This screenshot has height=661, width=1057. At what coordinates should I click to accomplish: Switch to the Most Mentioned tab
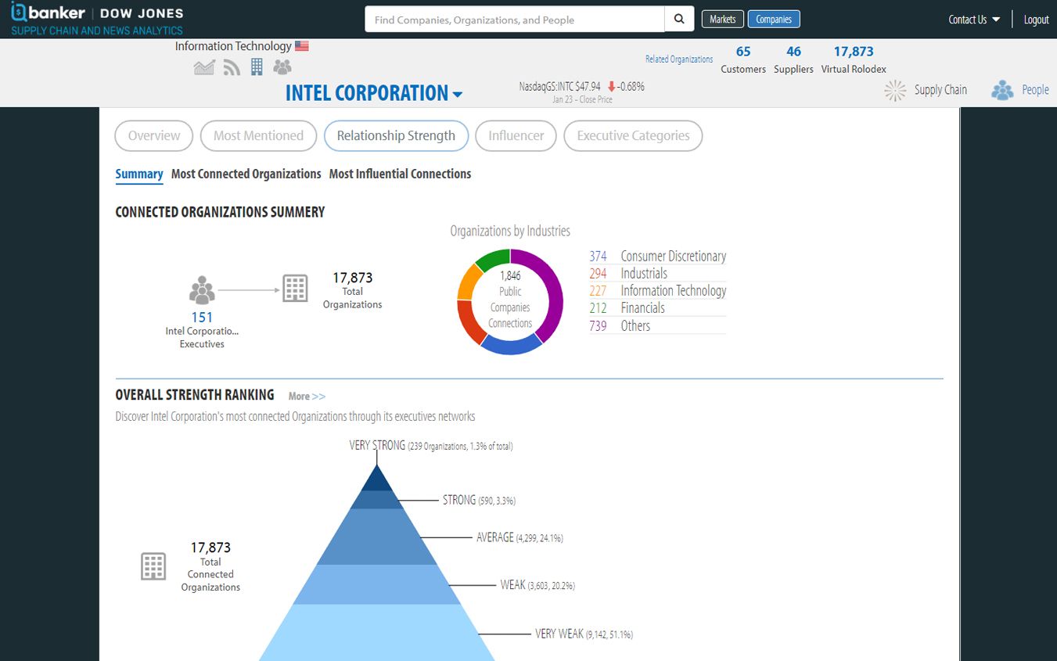[x=258, y=135]
